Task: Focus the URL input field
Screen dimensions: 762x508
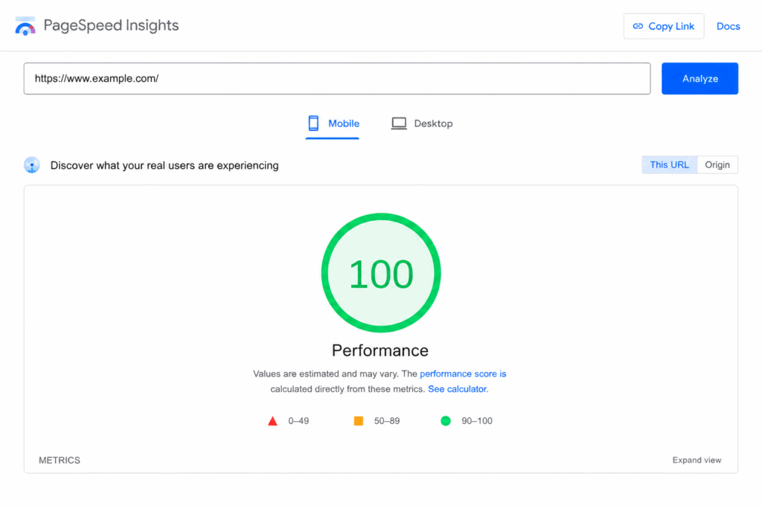Action: (337, 78)
